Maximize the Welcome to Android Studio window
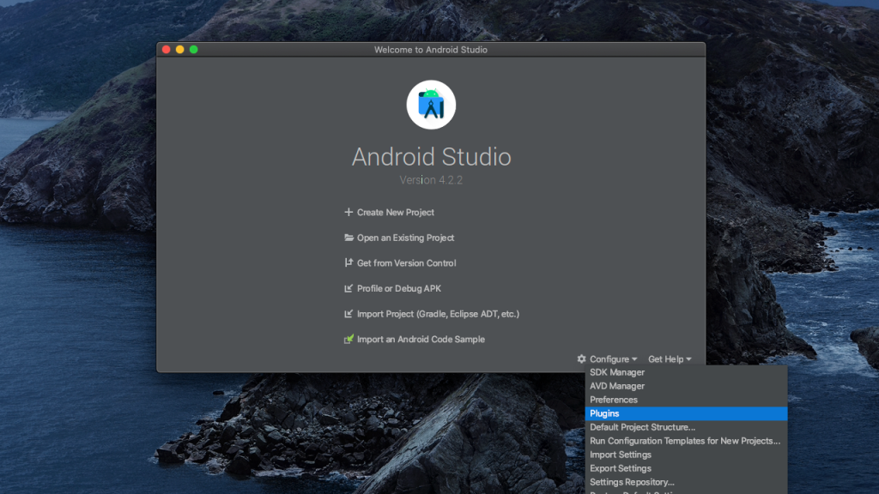This screenshot has height=494, width=879. tap(193, 49)
